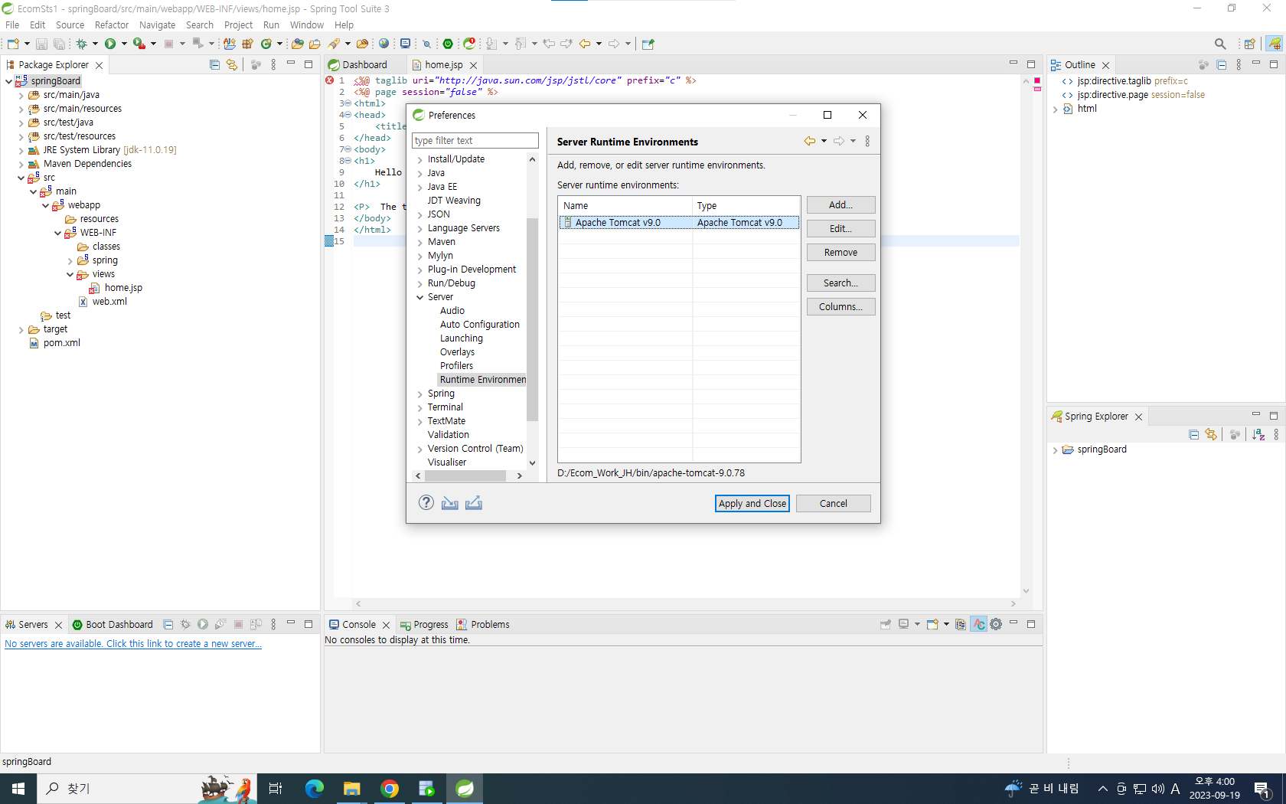
Task: Click the Open Perspective icon
Action: coord(1249,44)
